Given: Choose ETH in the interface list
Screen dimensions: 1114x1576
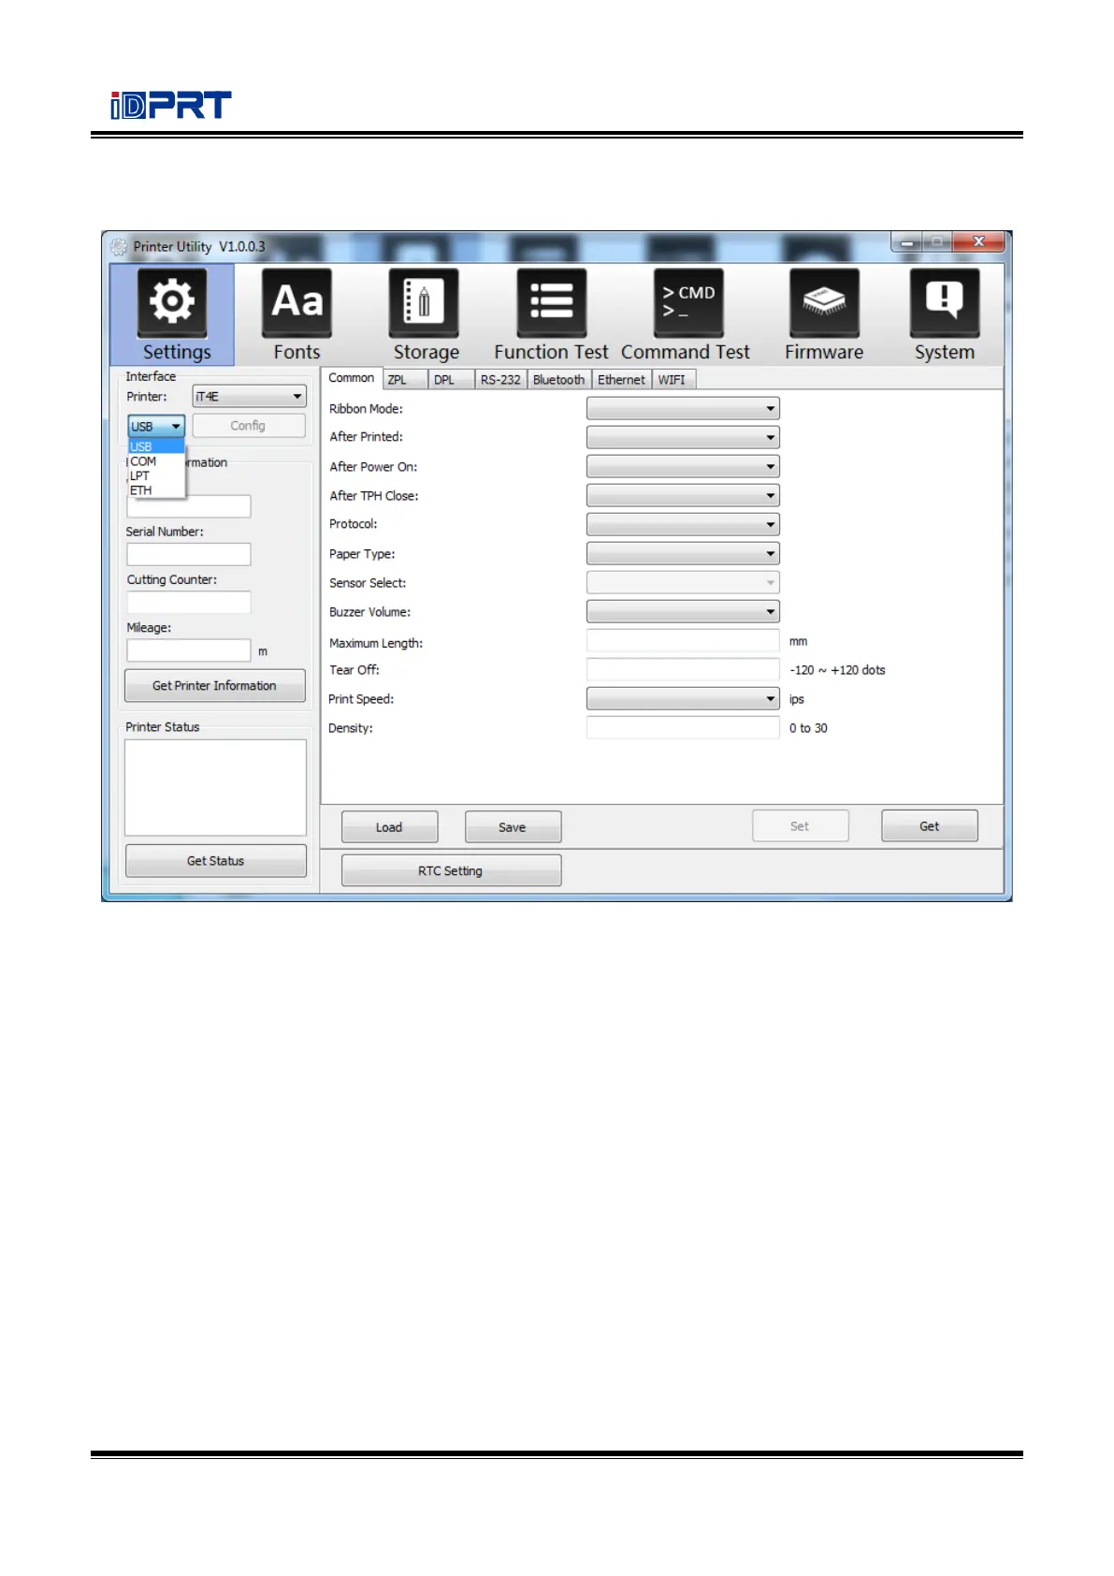Looking at the screenshot, I should 156,490.
